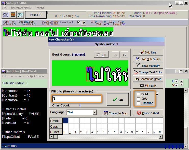Enable the Underline checkbox

coord(138,103)
